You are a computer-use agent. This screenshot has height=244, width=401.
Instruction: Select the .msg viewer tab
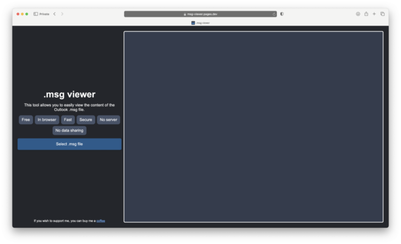[x=200, y=22]
